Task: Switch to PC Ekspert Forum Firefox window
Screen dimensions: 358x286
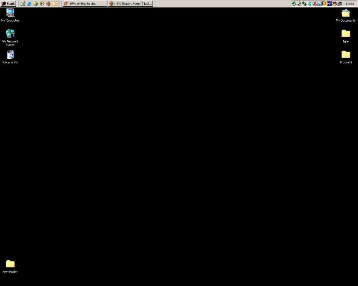Action: pos(131,3)
